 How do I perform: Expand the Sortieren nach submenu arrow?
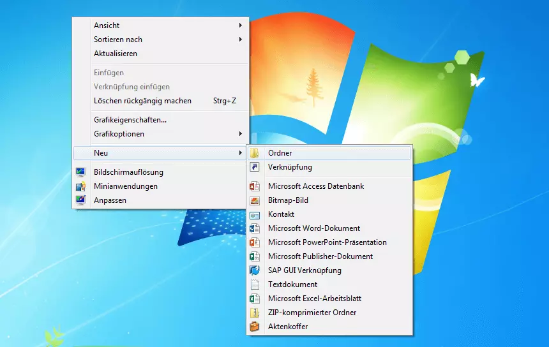tap(241, 39)
